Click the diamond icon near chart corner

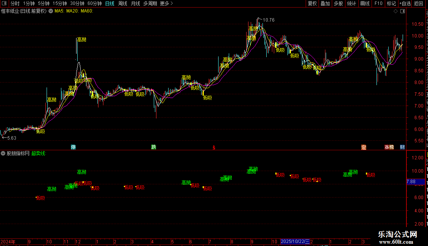395,11
